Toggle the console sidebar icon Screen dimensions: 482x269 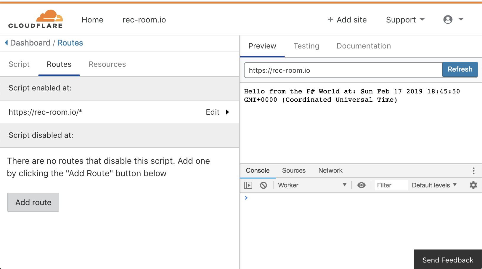click(248, 185)
